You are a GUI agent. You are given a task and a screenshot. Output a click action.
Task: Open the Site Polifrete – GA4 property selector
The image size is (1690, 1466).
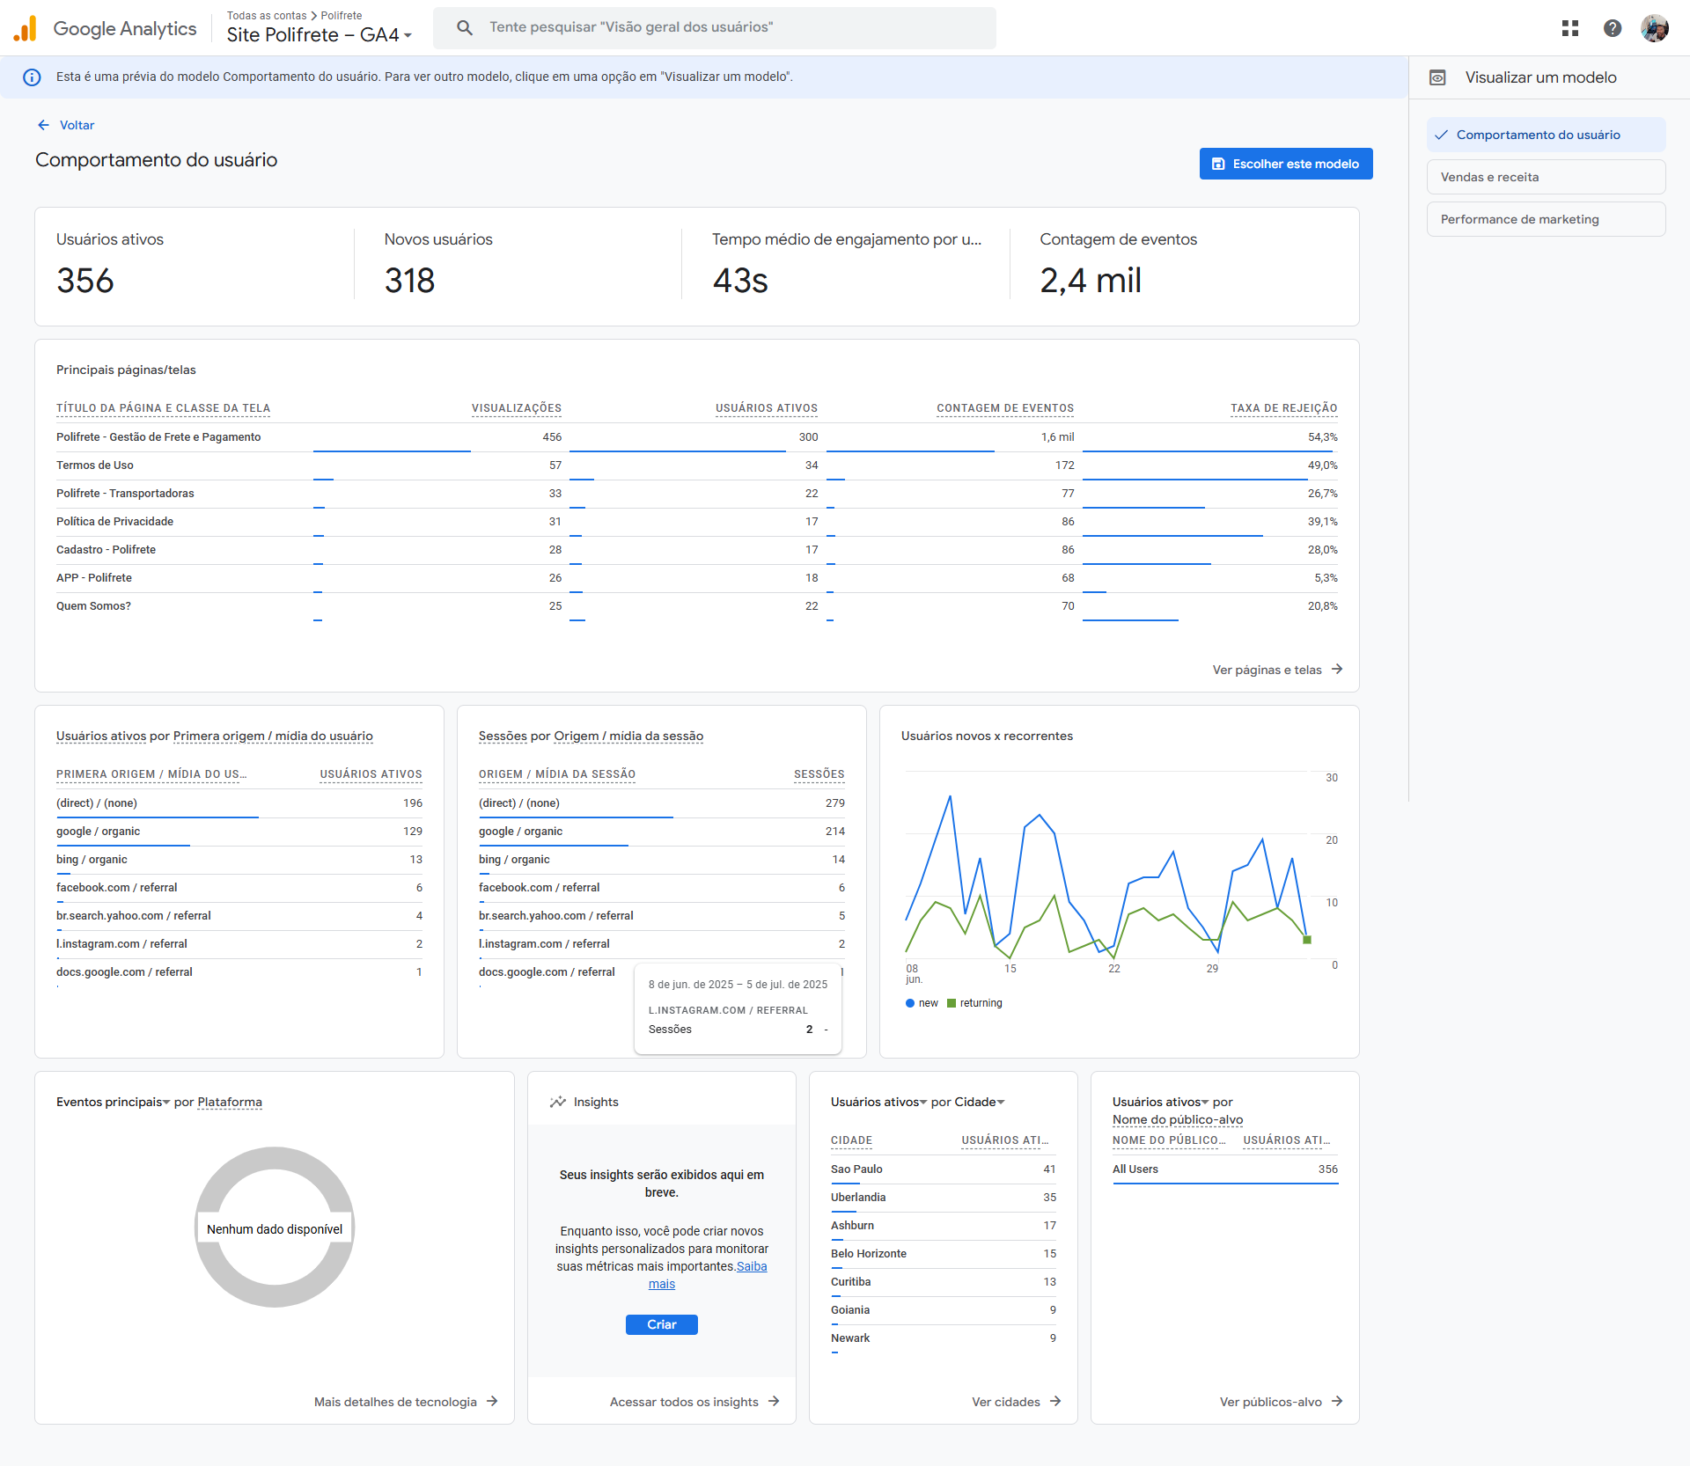(x=320, y=35)
